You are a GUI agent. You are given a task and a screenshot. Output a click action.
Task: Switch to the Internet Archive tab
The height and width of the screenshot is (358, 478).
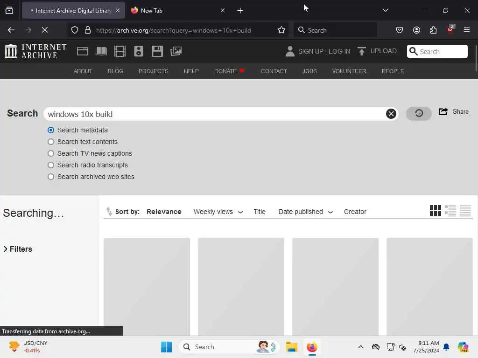click(x=73, y=10)
